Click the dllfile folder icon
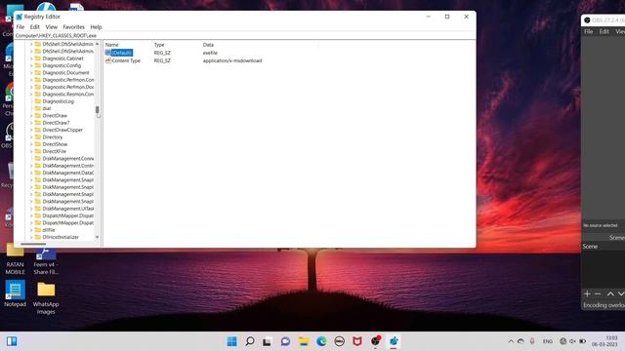The width and height of the screenshot is (625, 351). pos(38,230)
